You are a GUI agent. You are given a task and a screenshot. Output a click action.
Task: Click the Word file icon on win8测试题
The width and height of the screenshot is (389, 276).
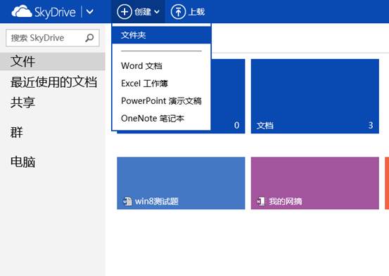tap(127, 201)
